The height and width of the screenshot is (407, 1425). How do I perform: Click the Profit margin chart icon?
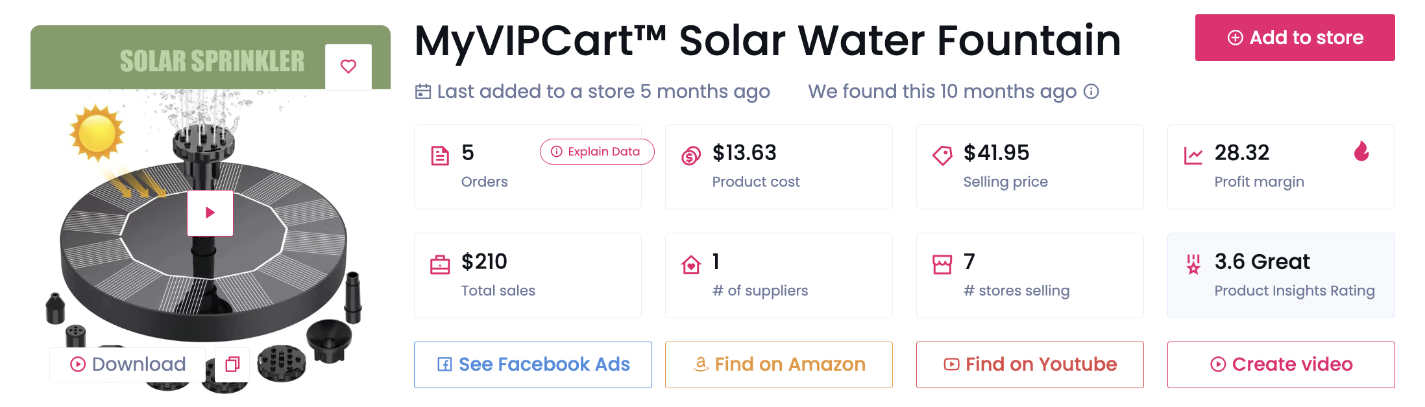coord(1193,156)
